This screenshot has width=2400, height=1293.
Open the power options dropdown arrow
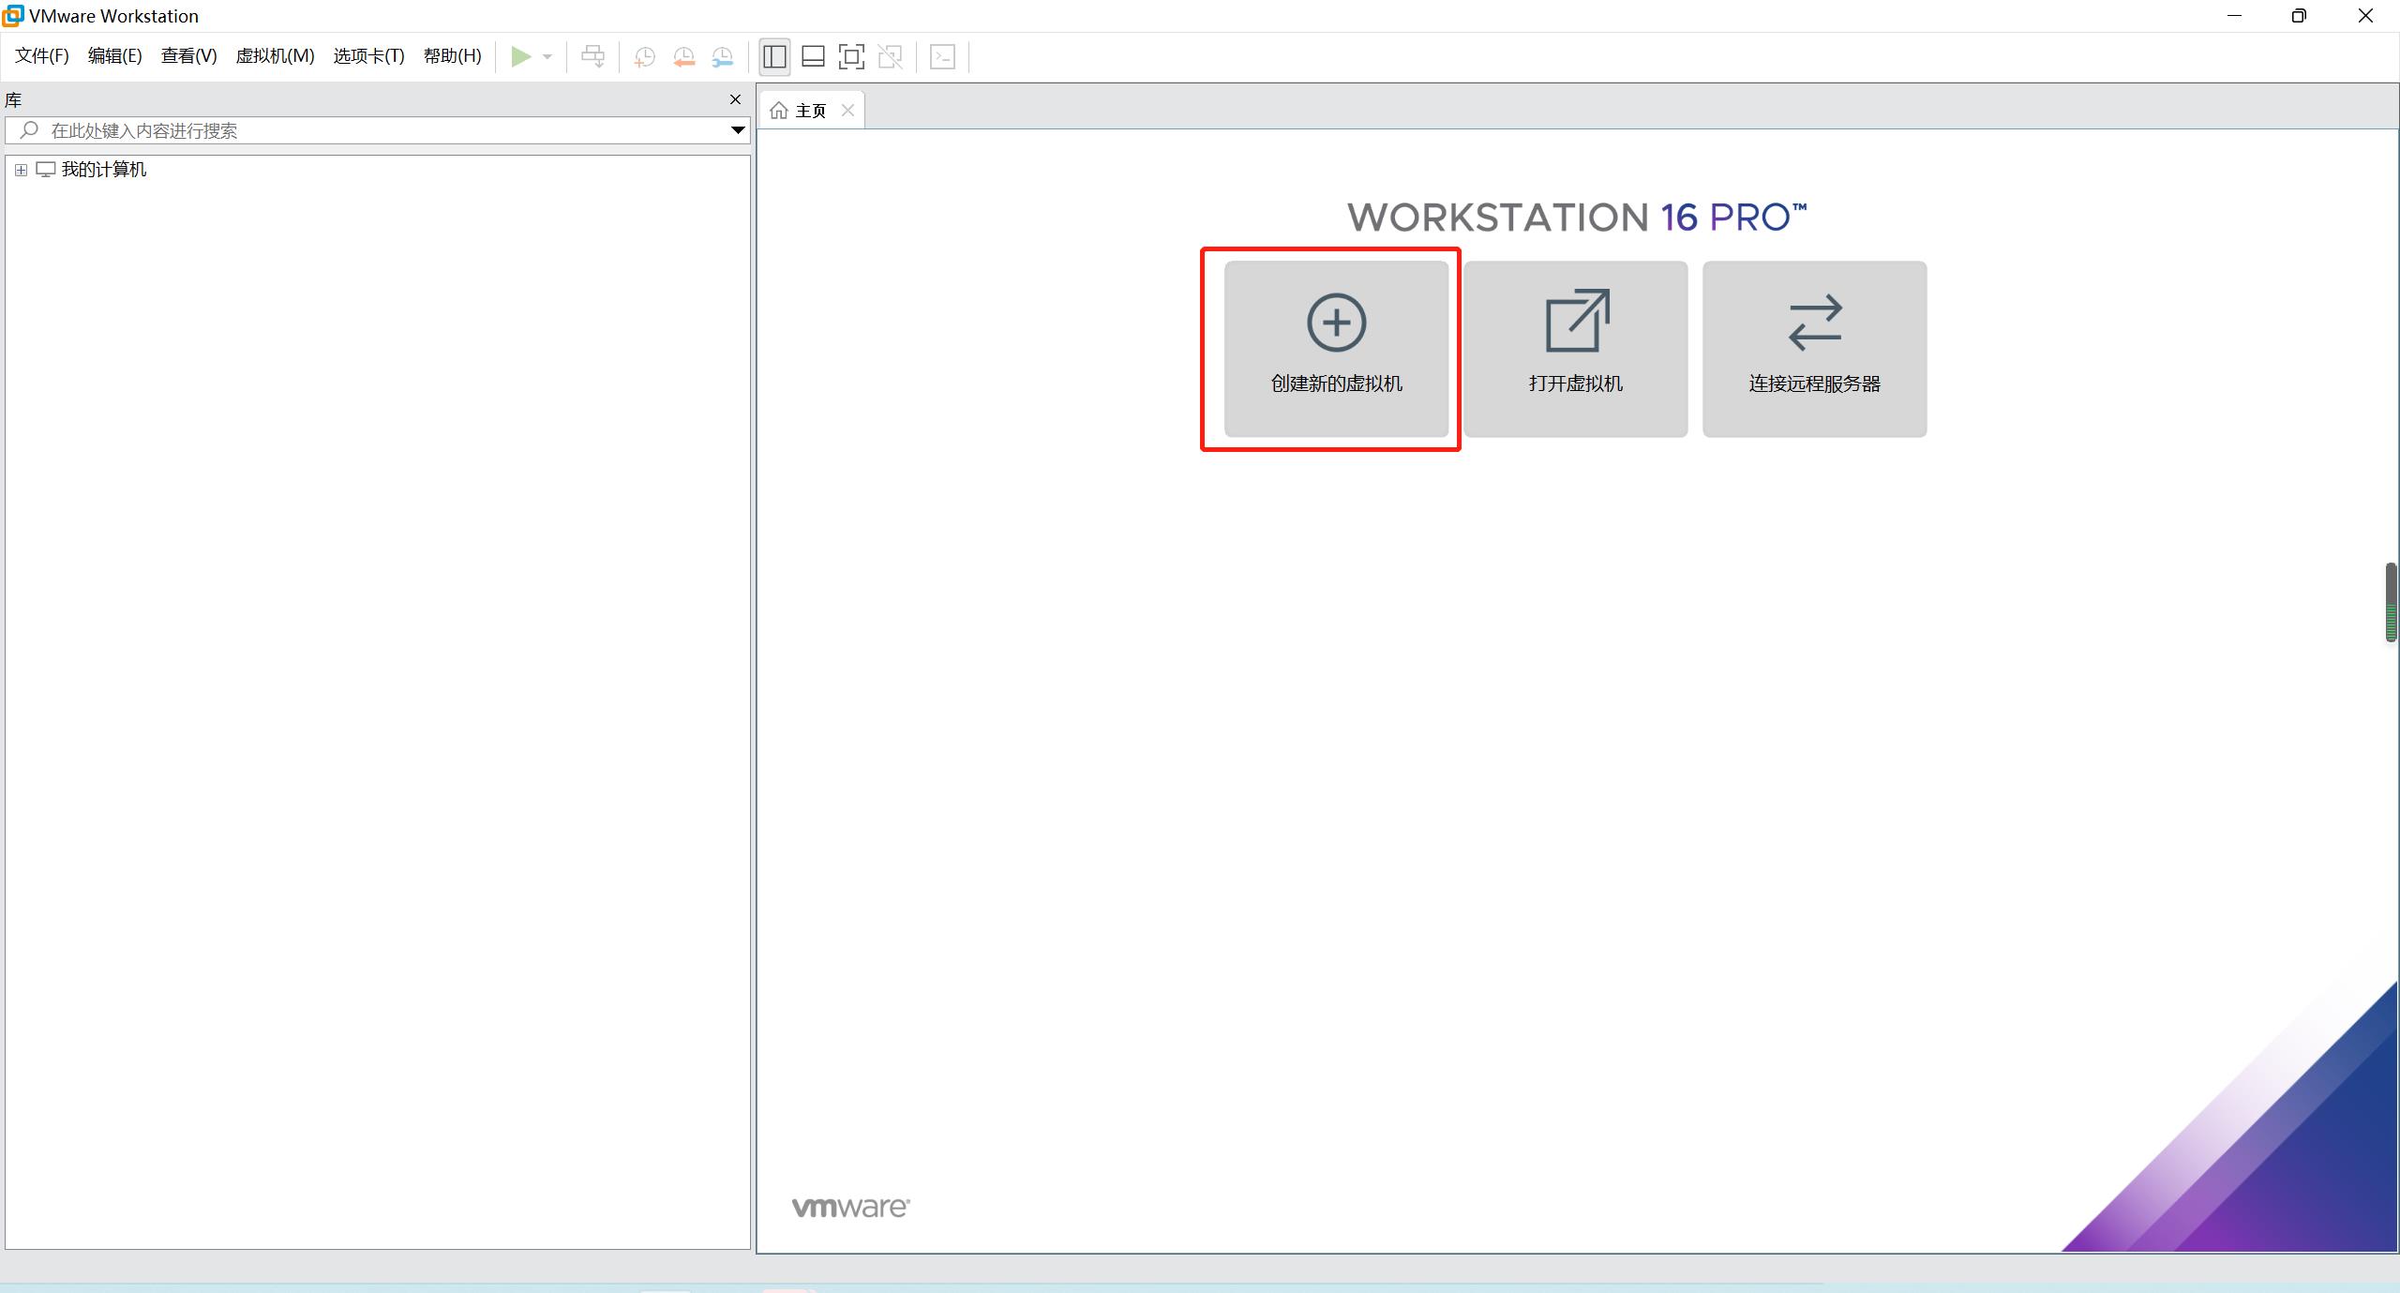pos(547,57)
